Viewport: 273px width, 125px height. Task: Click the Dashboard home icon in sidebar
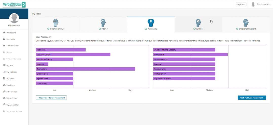pyautogui.click(x=4, y=33)
